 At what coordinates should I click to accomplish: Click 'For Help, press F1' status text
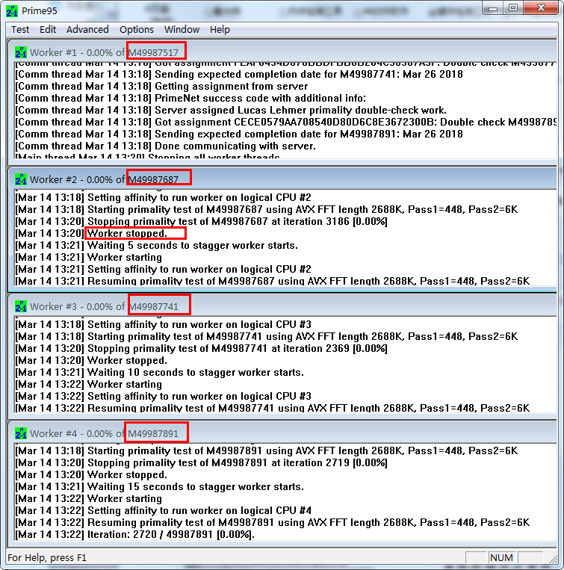tap(47, 557)
